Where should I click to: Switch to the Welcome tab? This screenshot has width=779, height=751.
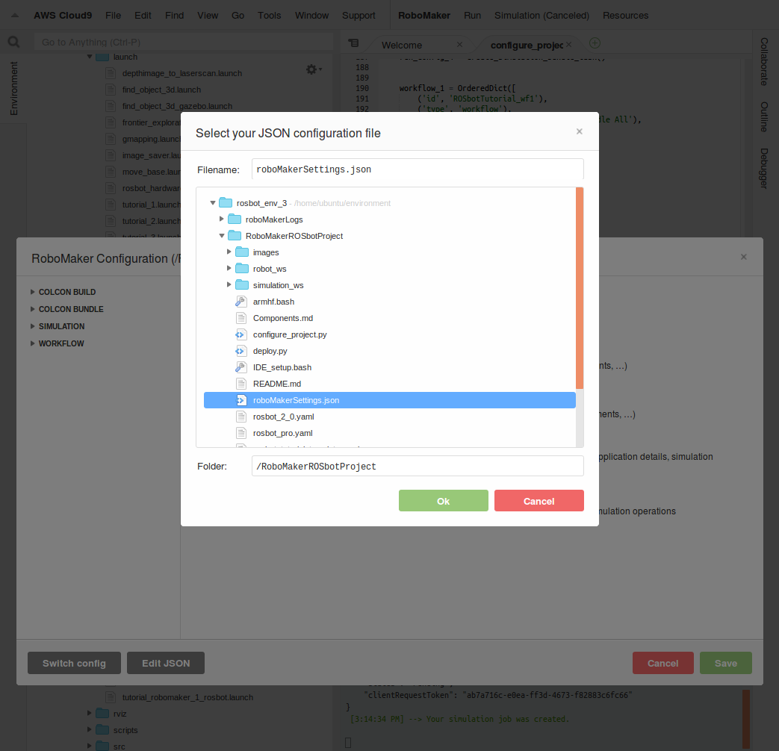[x=401, y=46]
